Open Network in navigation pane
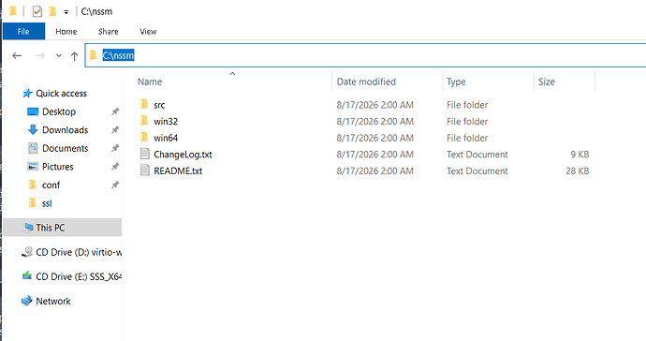The width and height of the screenshot is (646, 341). click(53, 301)
